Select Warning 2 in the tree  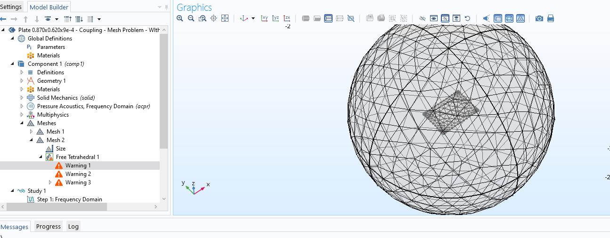pyautogui.click(x=78, y=174)
